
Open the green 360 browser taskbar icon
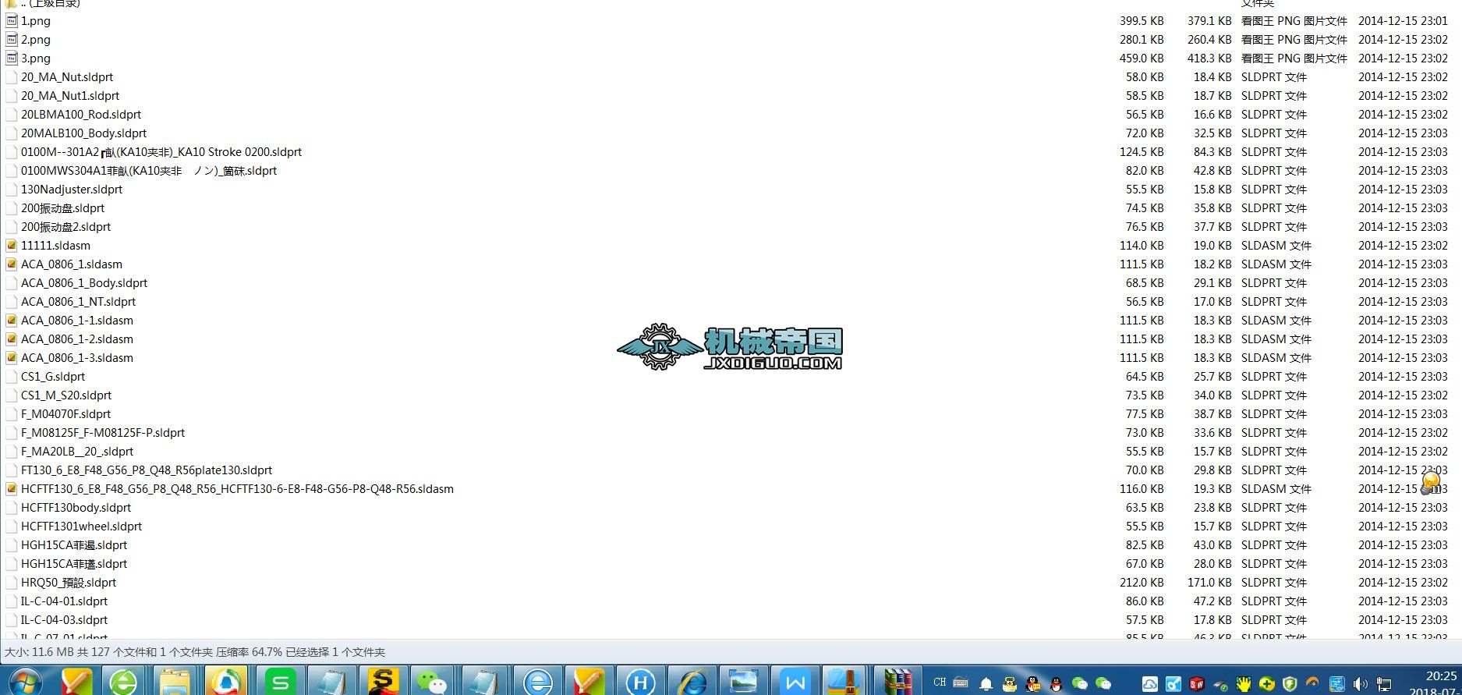tap(124, 682)
